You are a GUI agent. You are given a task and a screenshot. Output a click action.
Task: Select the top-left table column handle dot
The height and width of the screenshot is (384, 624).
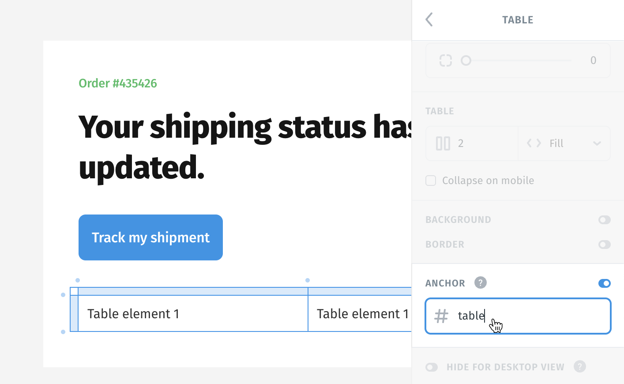click(x=78, y=280)
